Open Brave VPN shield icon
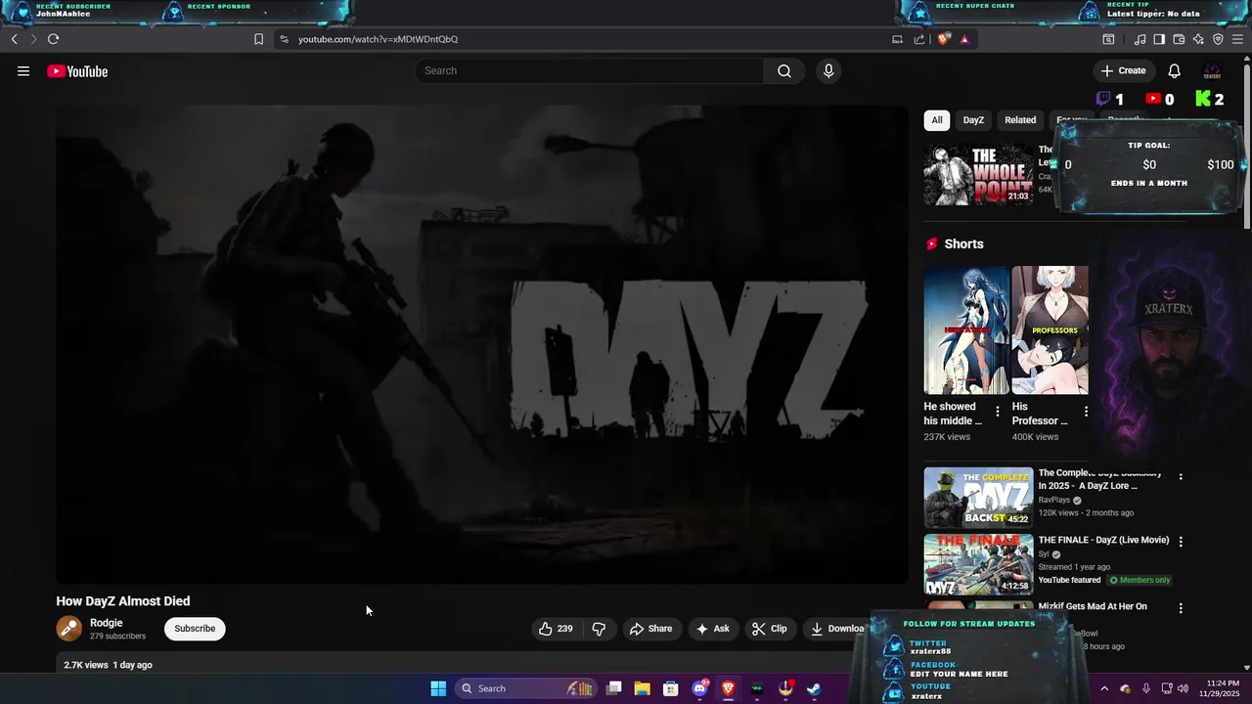 (x=1218, y=39)
